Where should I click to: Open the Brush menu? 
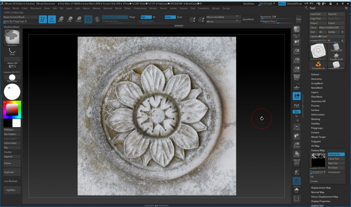coord(16,8)
